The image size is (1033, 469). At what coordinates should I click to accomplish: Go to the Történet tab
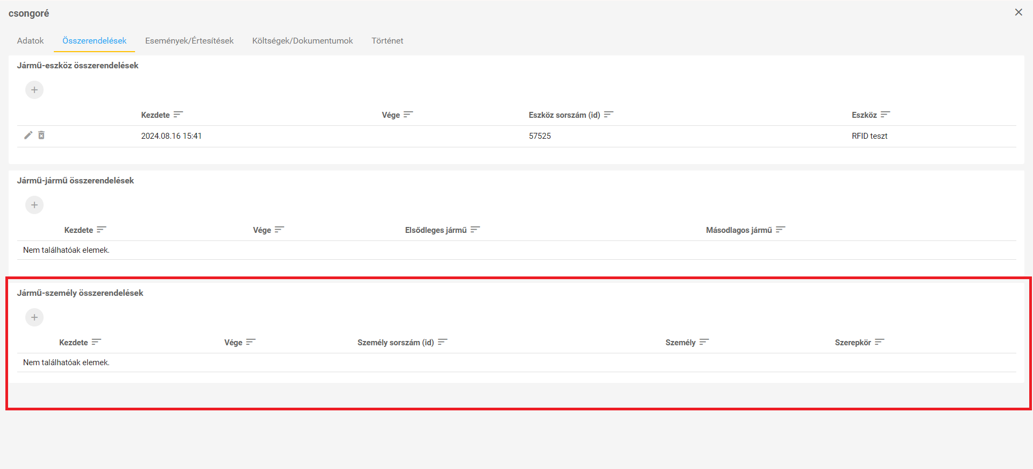click(x=387, y=41)
